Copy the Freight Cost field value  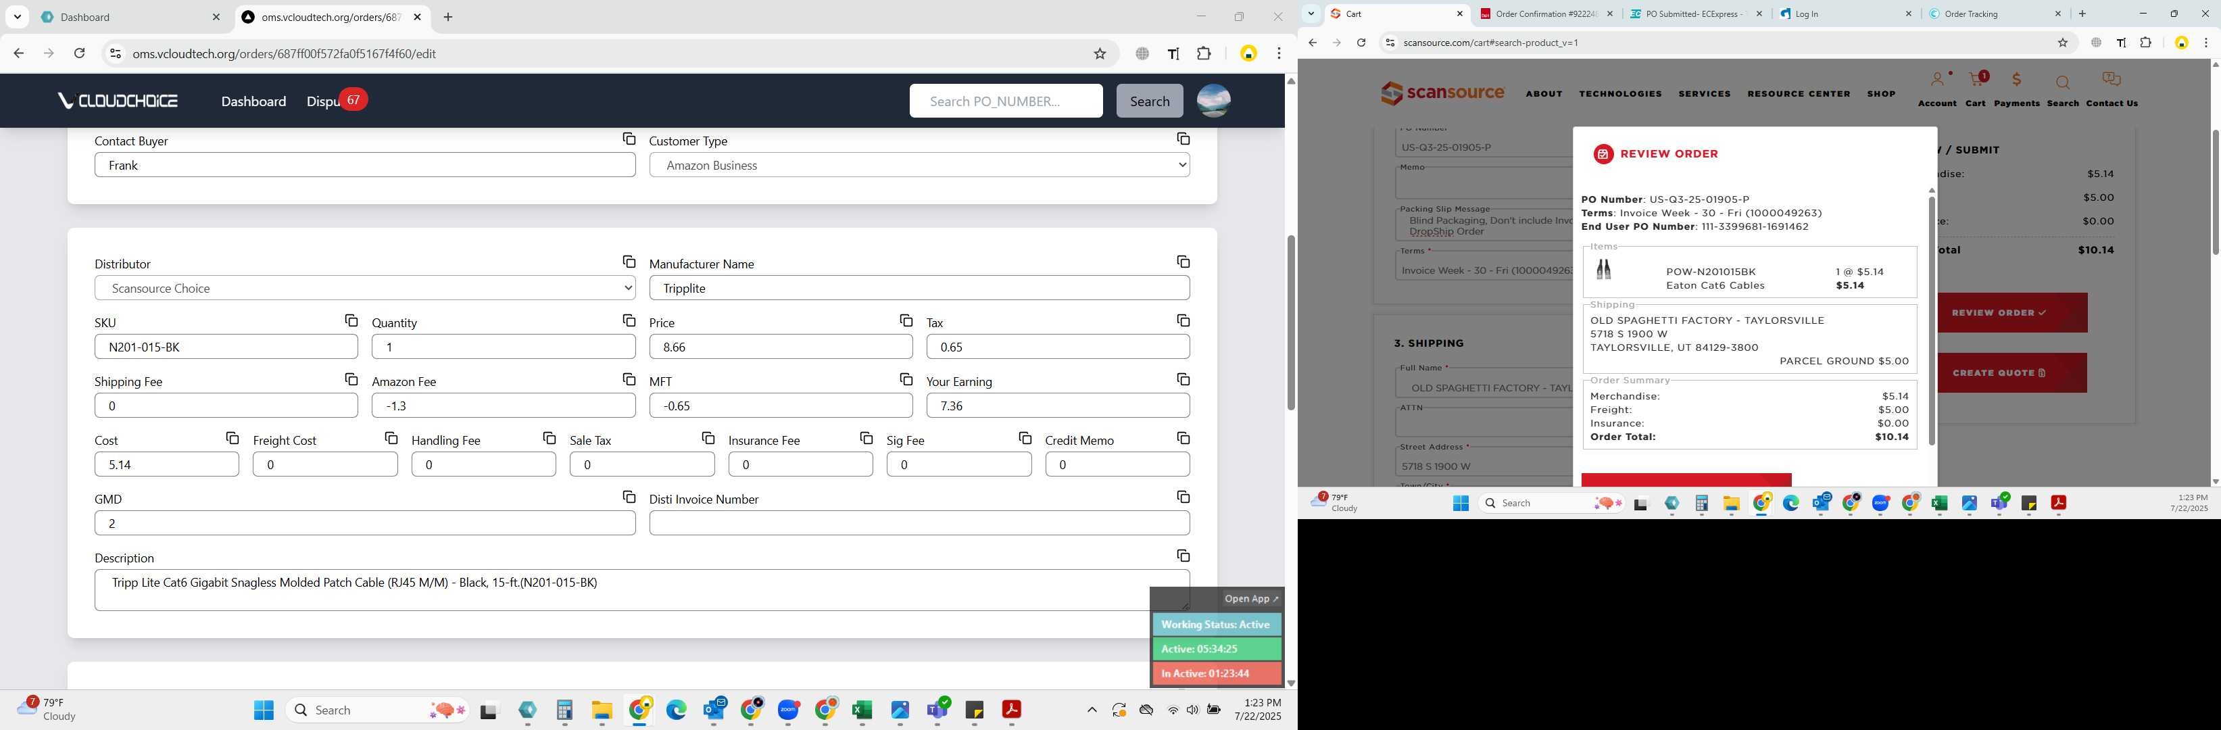(x=391, y=439)
